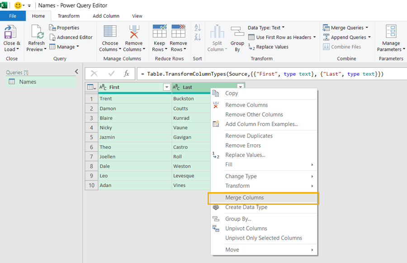Open Use First Row as Headers dropdown arrow
Image resolution: width=407 pixels, height=263 pixels.
pos(315,37)
